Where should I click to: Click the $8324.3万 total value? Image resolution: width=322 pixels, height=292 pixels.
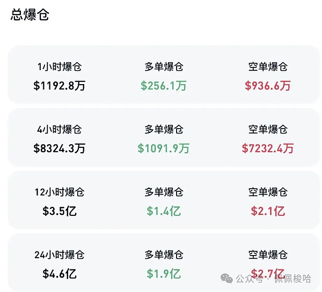pos(60,148)
